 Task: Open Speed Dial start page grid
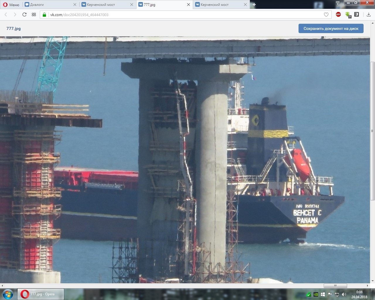34,15
